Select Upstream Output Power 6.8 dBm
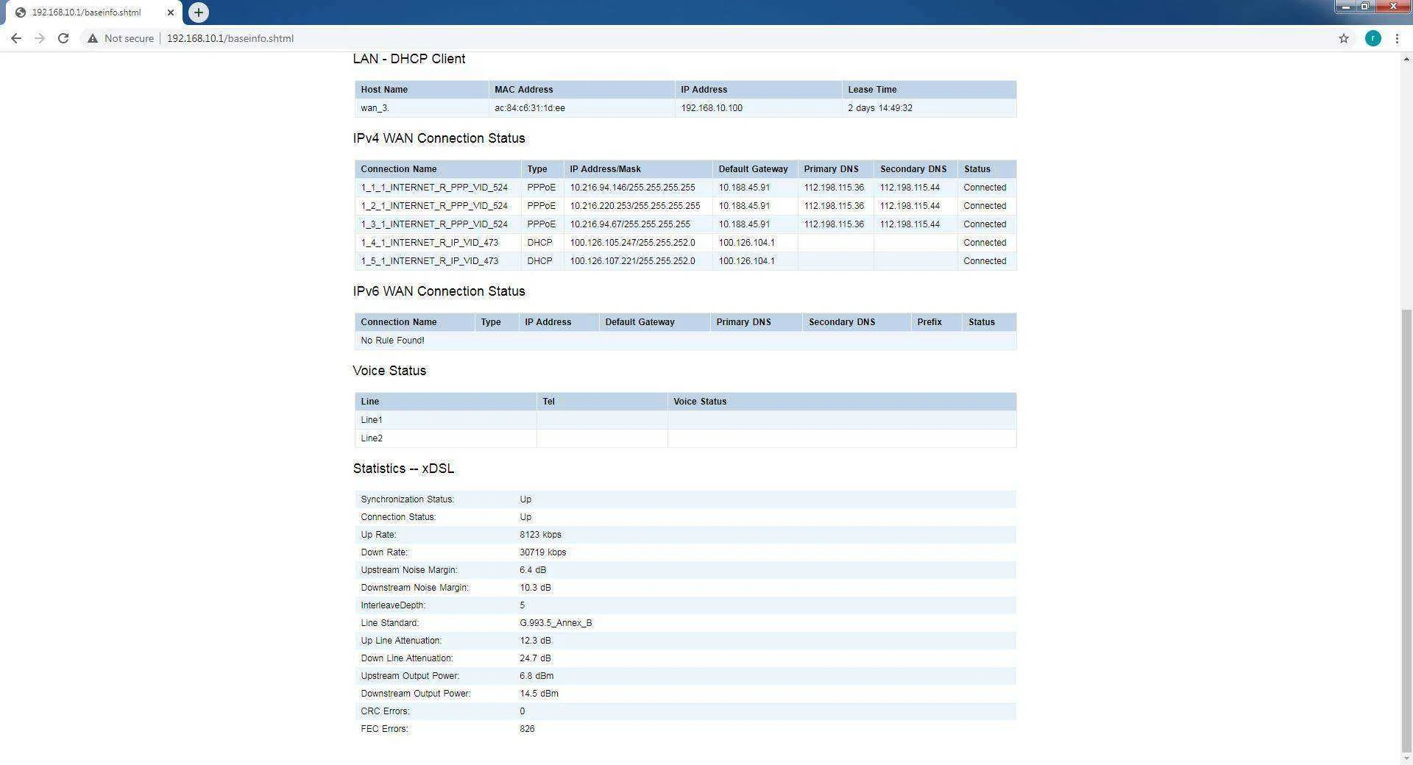Viewport: 1413px width, 765px height. (x=536, y=676)
